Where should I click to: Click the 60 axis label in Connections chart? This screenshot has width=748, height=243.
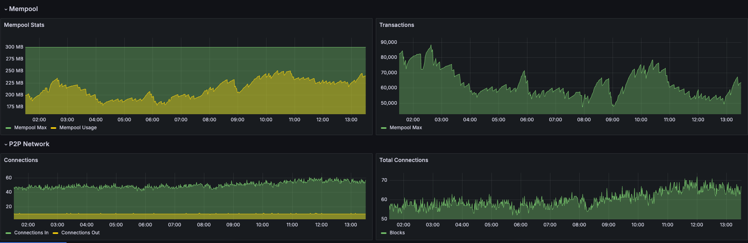tap(9, 178)
